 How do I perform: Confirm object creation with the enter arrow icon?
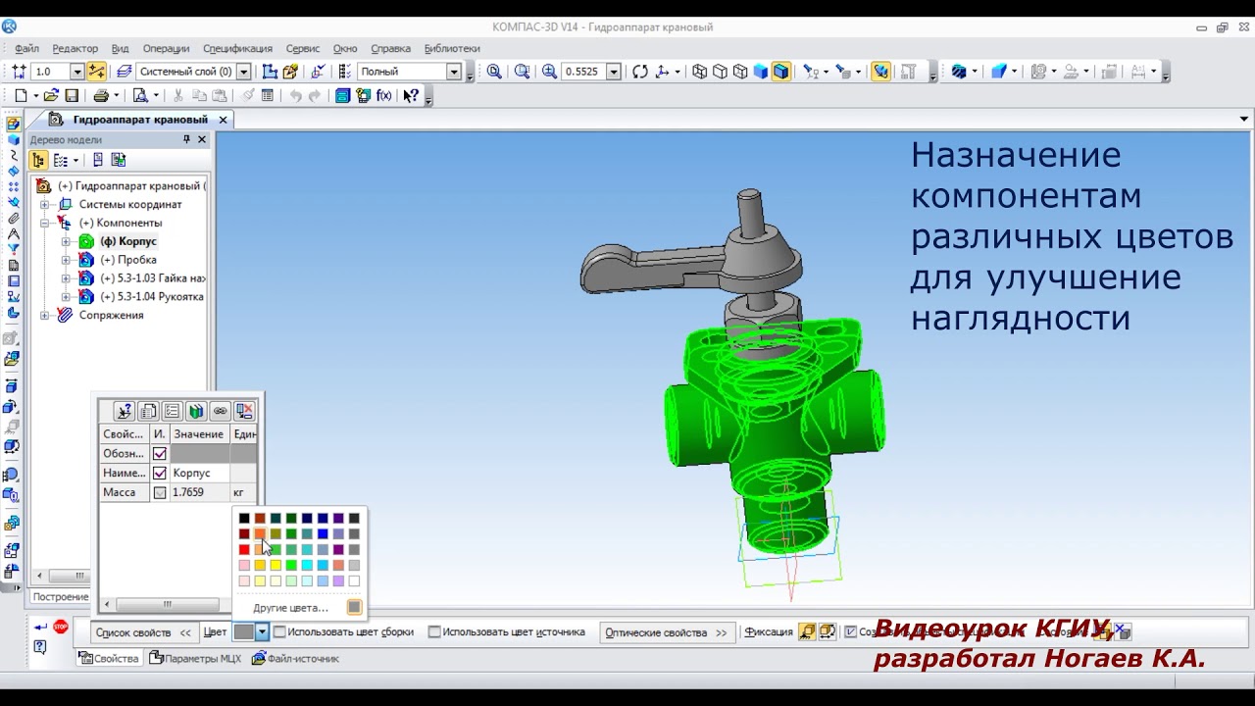[40, 627]
